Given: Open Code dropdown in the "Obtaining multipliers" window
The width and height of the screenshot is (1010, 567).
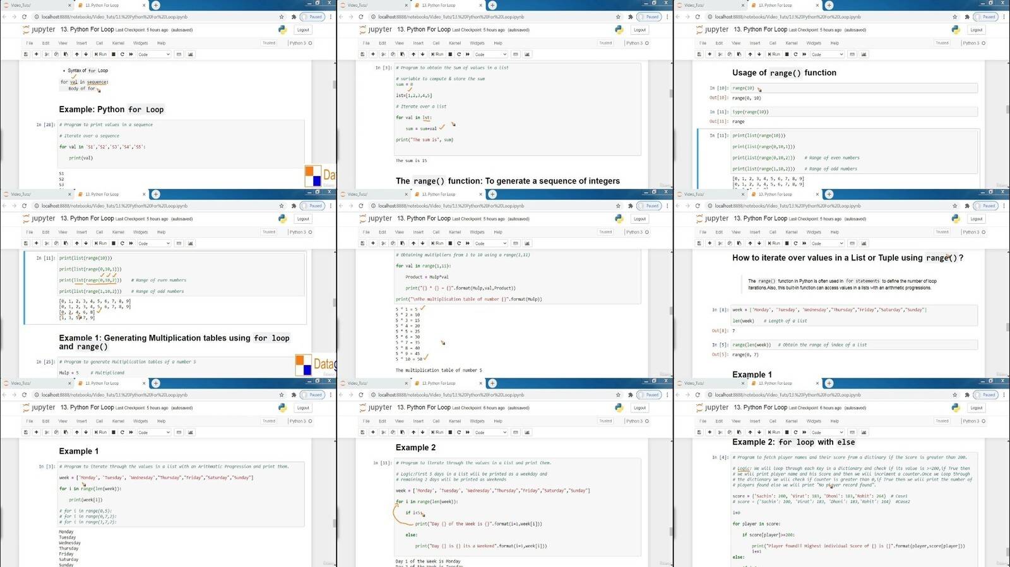Looking at the screenshot, I should (490, 243).
